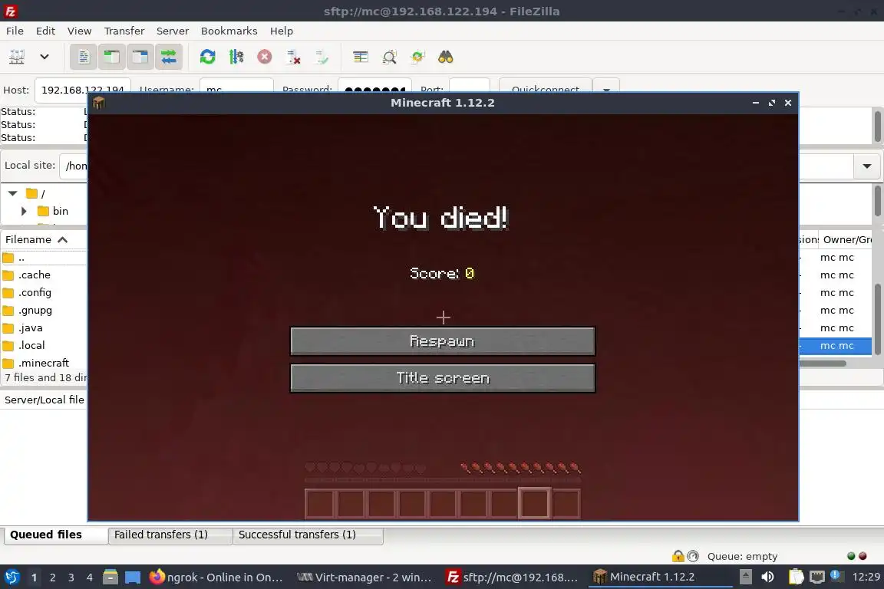Reconnect to last used server
Viewport: 884px width, 589px height.
coord(322,57)
